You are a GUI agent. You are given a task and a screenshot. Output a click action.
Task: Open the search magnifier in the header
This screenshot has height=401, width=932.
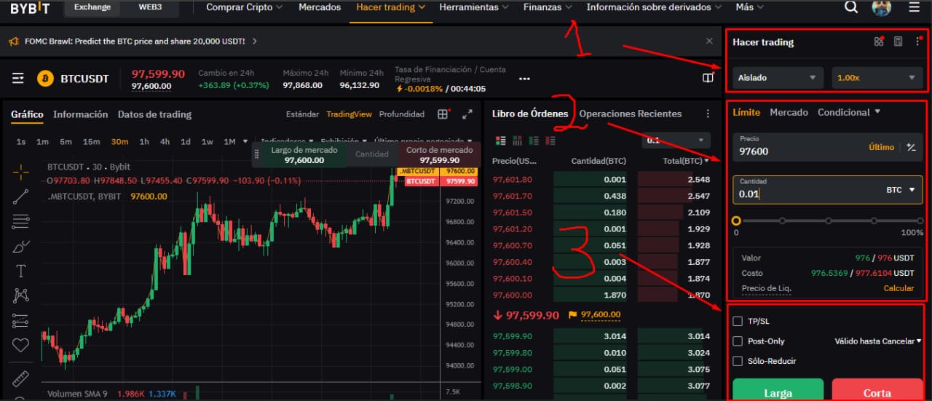coord(851,7)
